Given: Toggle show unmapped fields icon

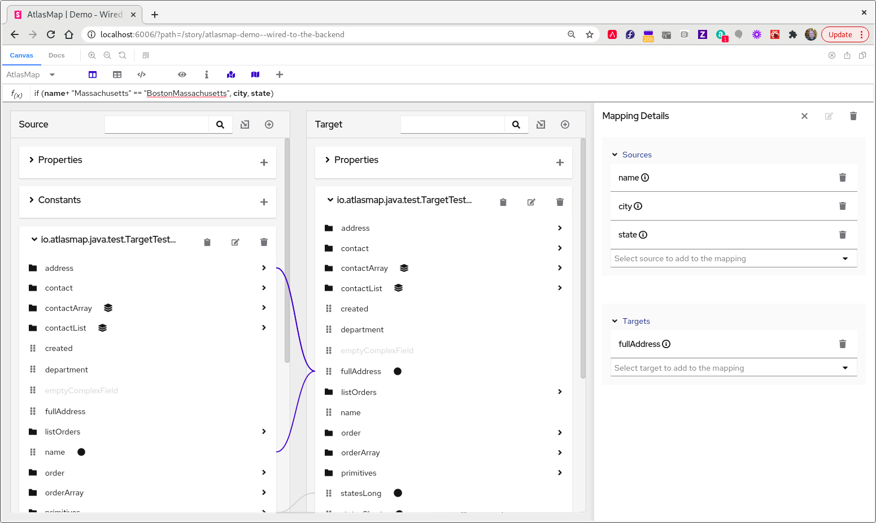Looking at the screenshot, I should coord(255,74).
